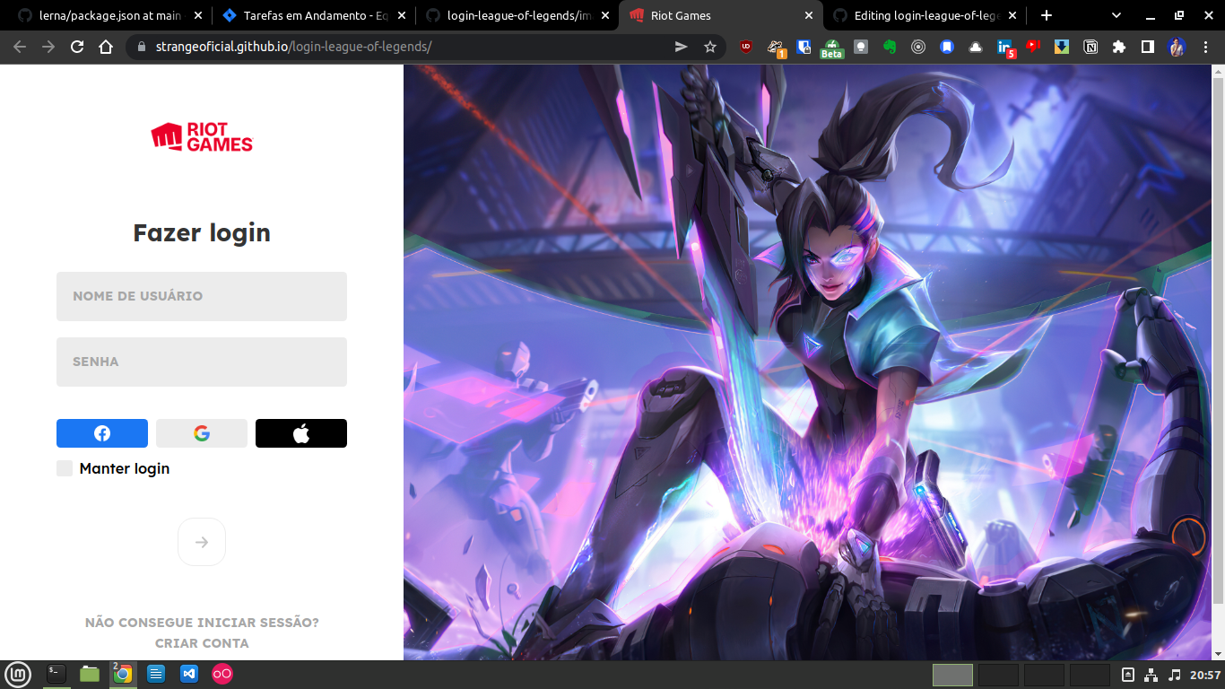
Task: Open the Extensions puzzle piece menu
Action: 1118,47
